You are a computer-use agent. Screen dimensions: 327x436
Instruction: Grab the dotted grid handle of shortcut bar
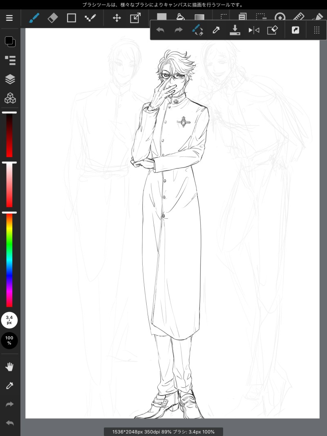click(x=317, y=30)
